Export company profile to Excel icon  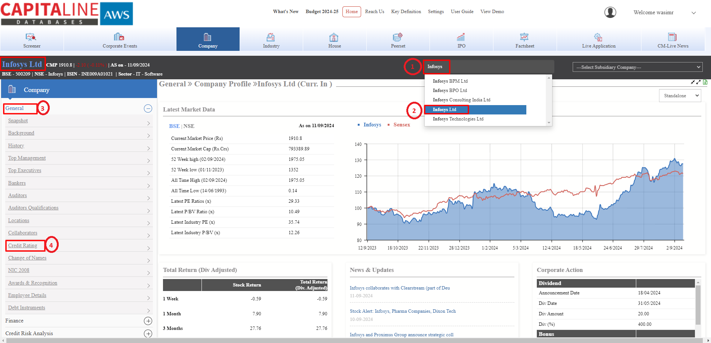coord(705,82)
